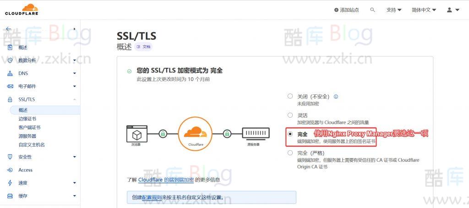Collapse the SSL/TLS sidebar section
469x208 pixels.
pyautogui.click(x=75, y=99)
